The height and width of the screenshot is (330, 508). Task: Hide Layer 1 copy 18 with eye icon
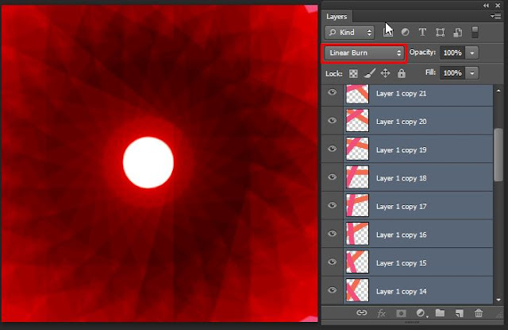tap(332, 177)
